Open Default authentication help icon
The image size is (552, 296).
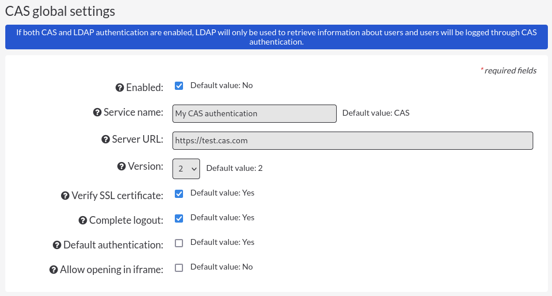click(57, 245)
